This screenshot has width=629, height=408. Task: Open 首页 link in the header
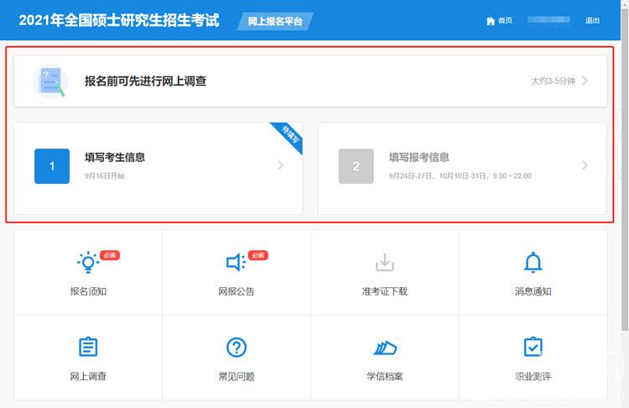(505, 20)
